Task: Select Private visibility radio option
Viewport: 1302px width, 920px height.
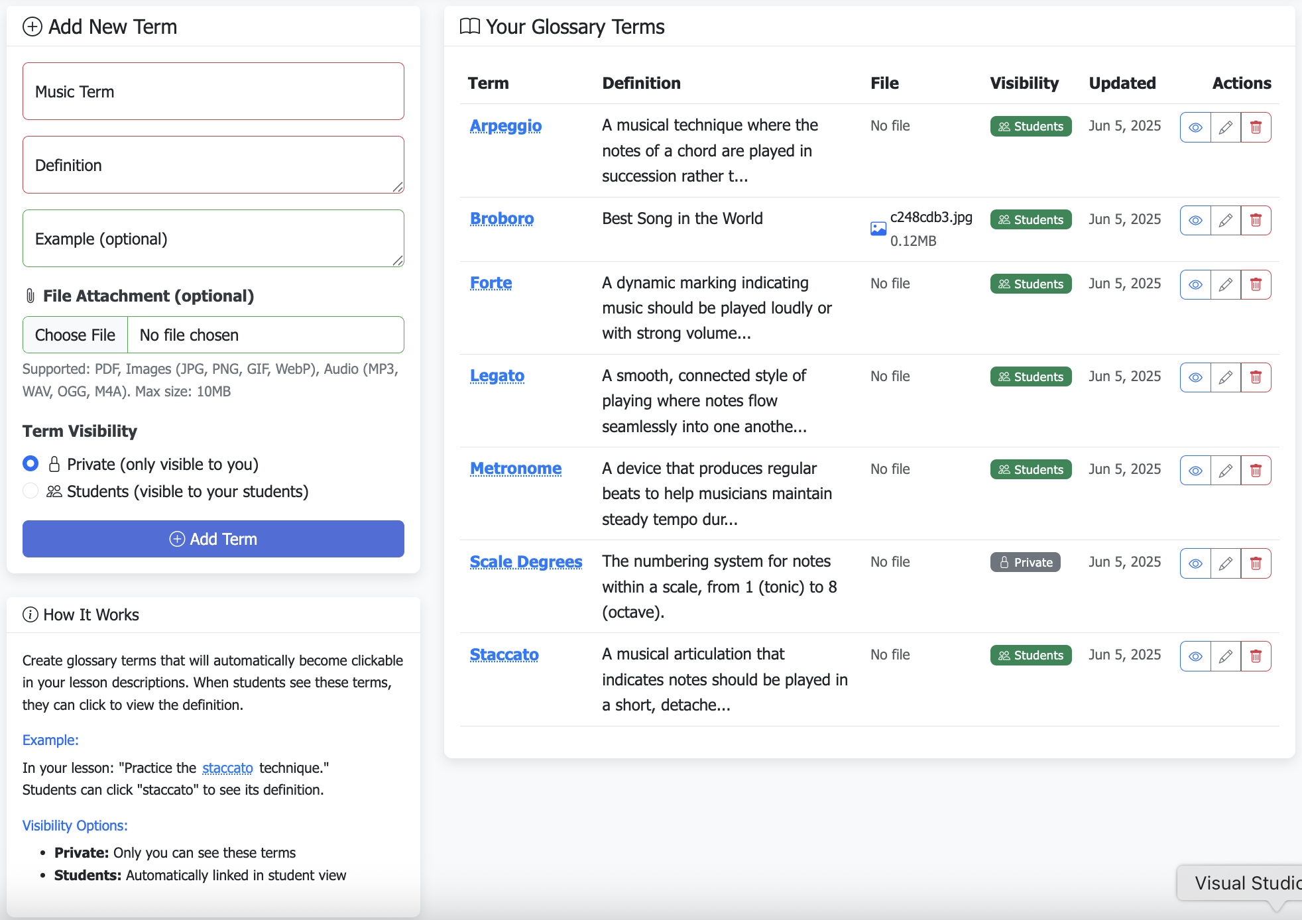Action: tap(30, 464)
